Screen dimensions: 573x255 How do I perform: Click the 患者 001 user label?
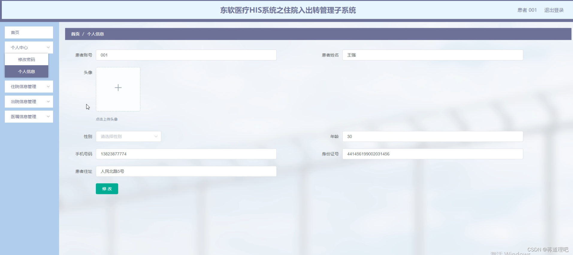click(527, 10)
